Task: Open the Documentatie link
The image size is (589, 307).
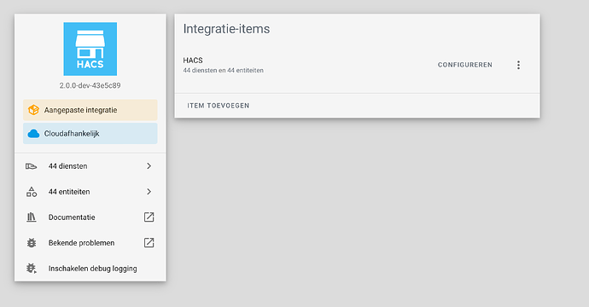Action: pos(90,217)
